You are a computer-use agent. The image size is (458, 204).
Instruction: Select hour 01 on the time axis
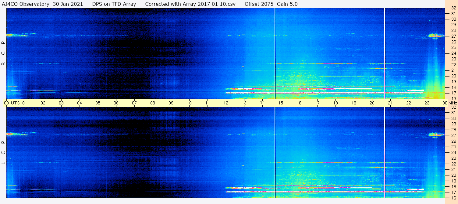(x=25, y=103)
